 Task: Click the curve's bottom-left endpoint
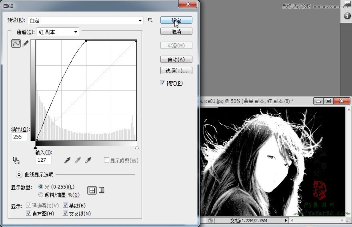pyautogui.click(x=36, y=140)
